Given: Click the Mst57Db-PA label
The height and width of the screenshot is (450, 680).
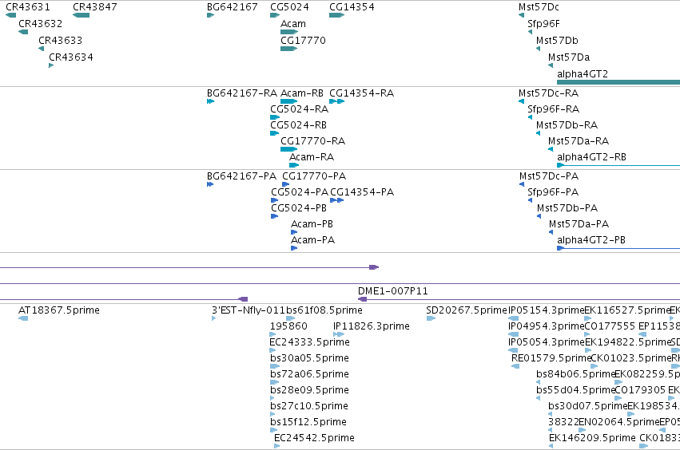Looking at the screenshot, I should click(567, 208).
